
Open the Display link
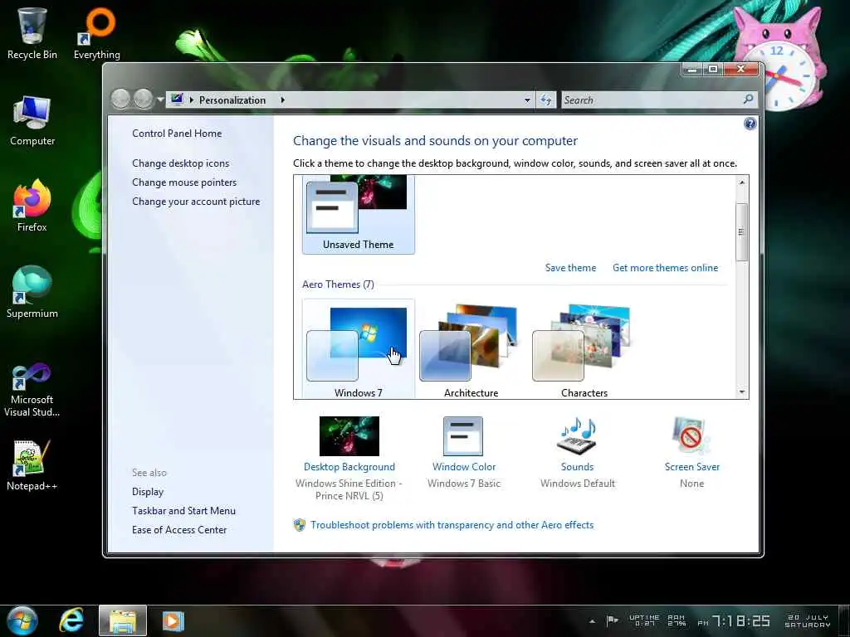(148, 492)
